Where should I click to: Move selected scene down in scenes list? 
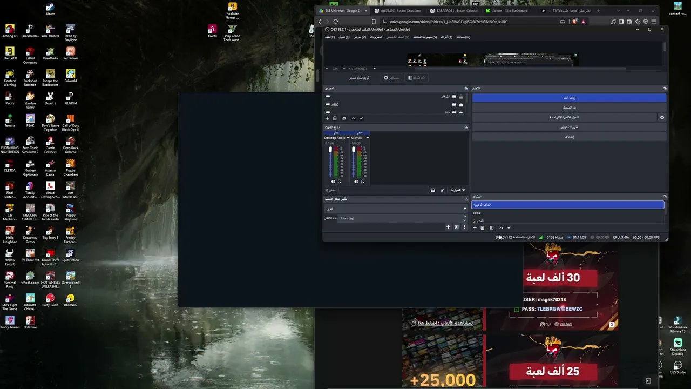pos(509,228)
